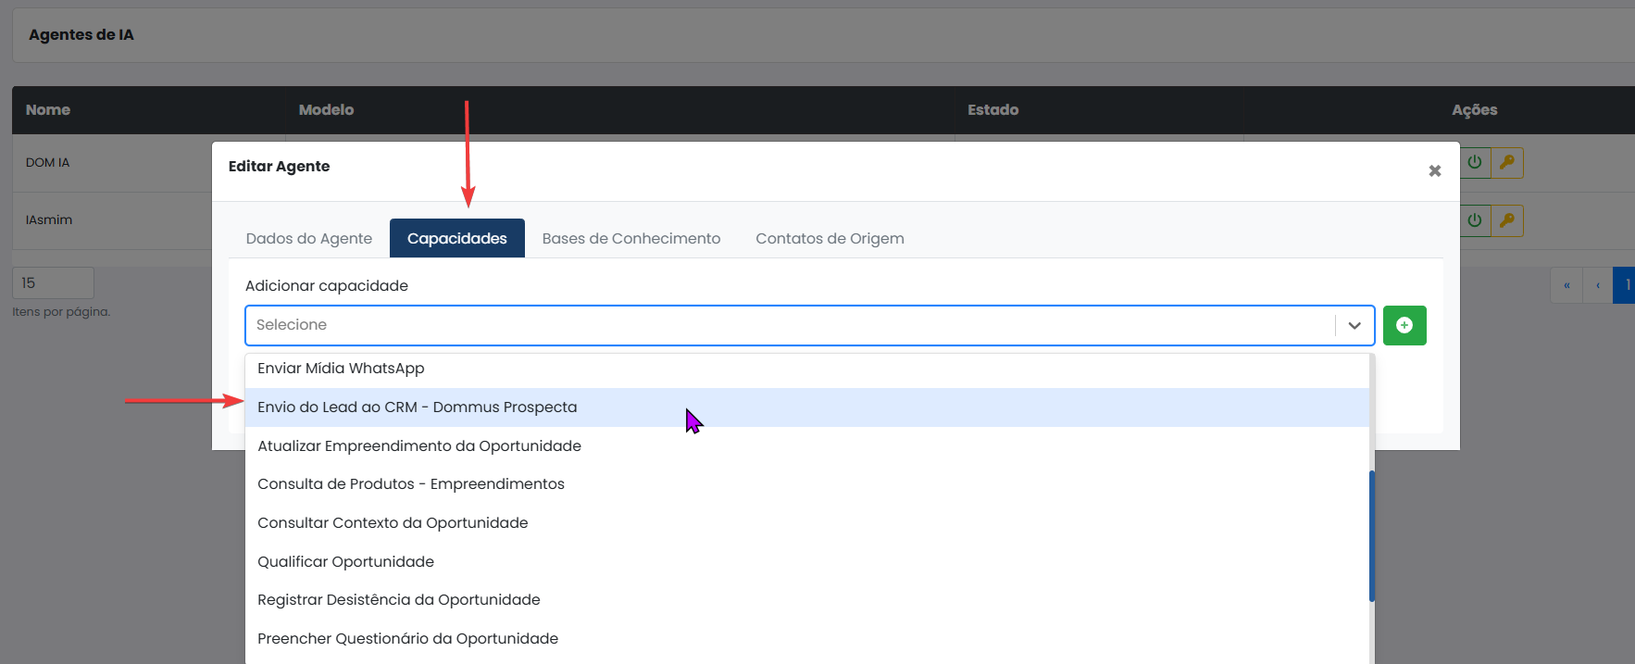Image resolution: width=1635 pixels, height=664 pixels.
Task: Click the Agentes de IA page title
Action: pos(81,34)
